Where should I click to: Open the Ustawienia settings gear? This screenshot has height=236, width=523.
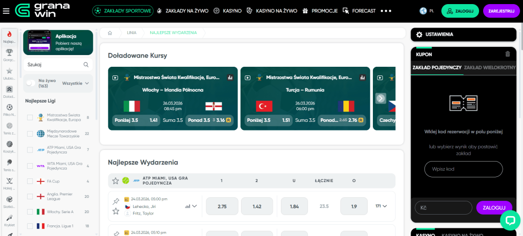coord(420,34)
